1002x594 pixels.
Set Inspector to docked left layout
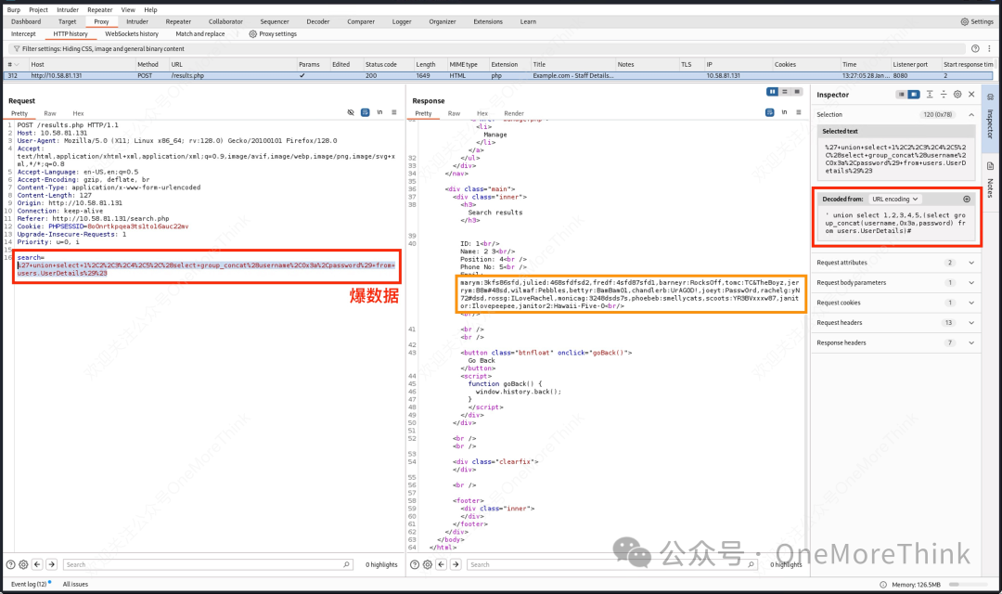coord(901,95)
